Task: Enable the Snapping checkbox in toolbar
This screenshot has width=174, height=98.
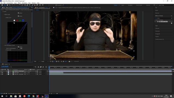Action: click(x=56, y=5)
